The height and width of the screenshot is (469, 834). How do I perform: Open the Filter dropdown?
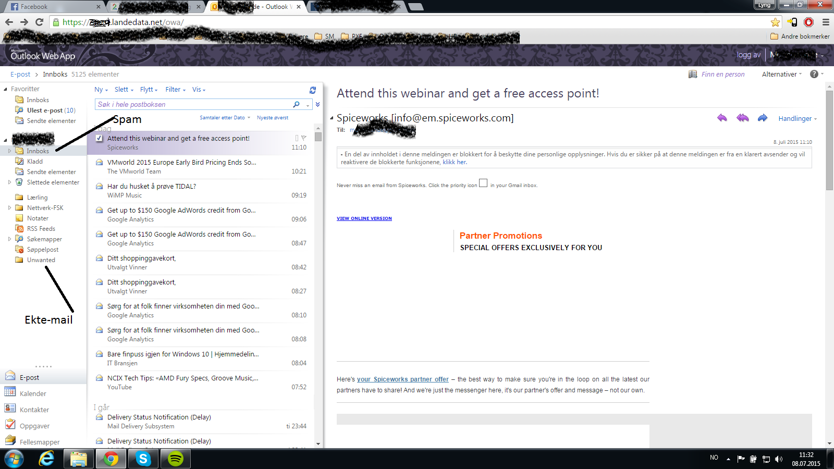click(x=175, y=90)
